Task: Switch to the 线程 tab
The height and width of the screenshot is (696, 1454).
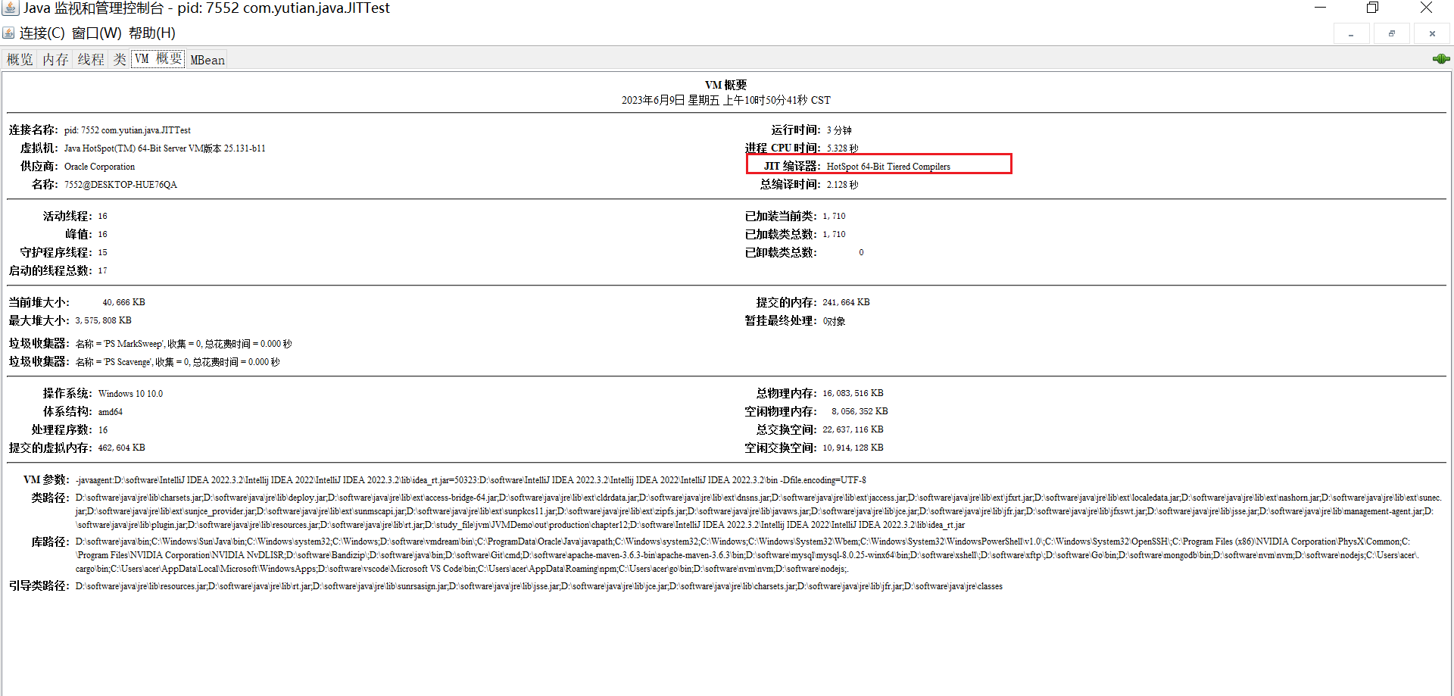Action: click(x=91, y=60)
